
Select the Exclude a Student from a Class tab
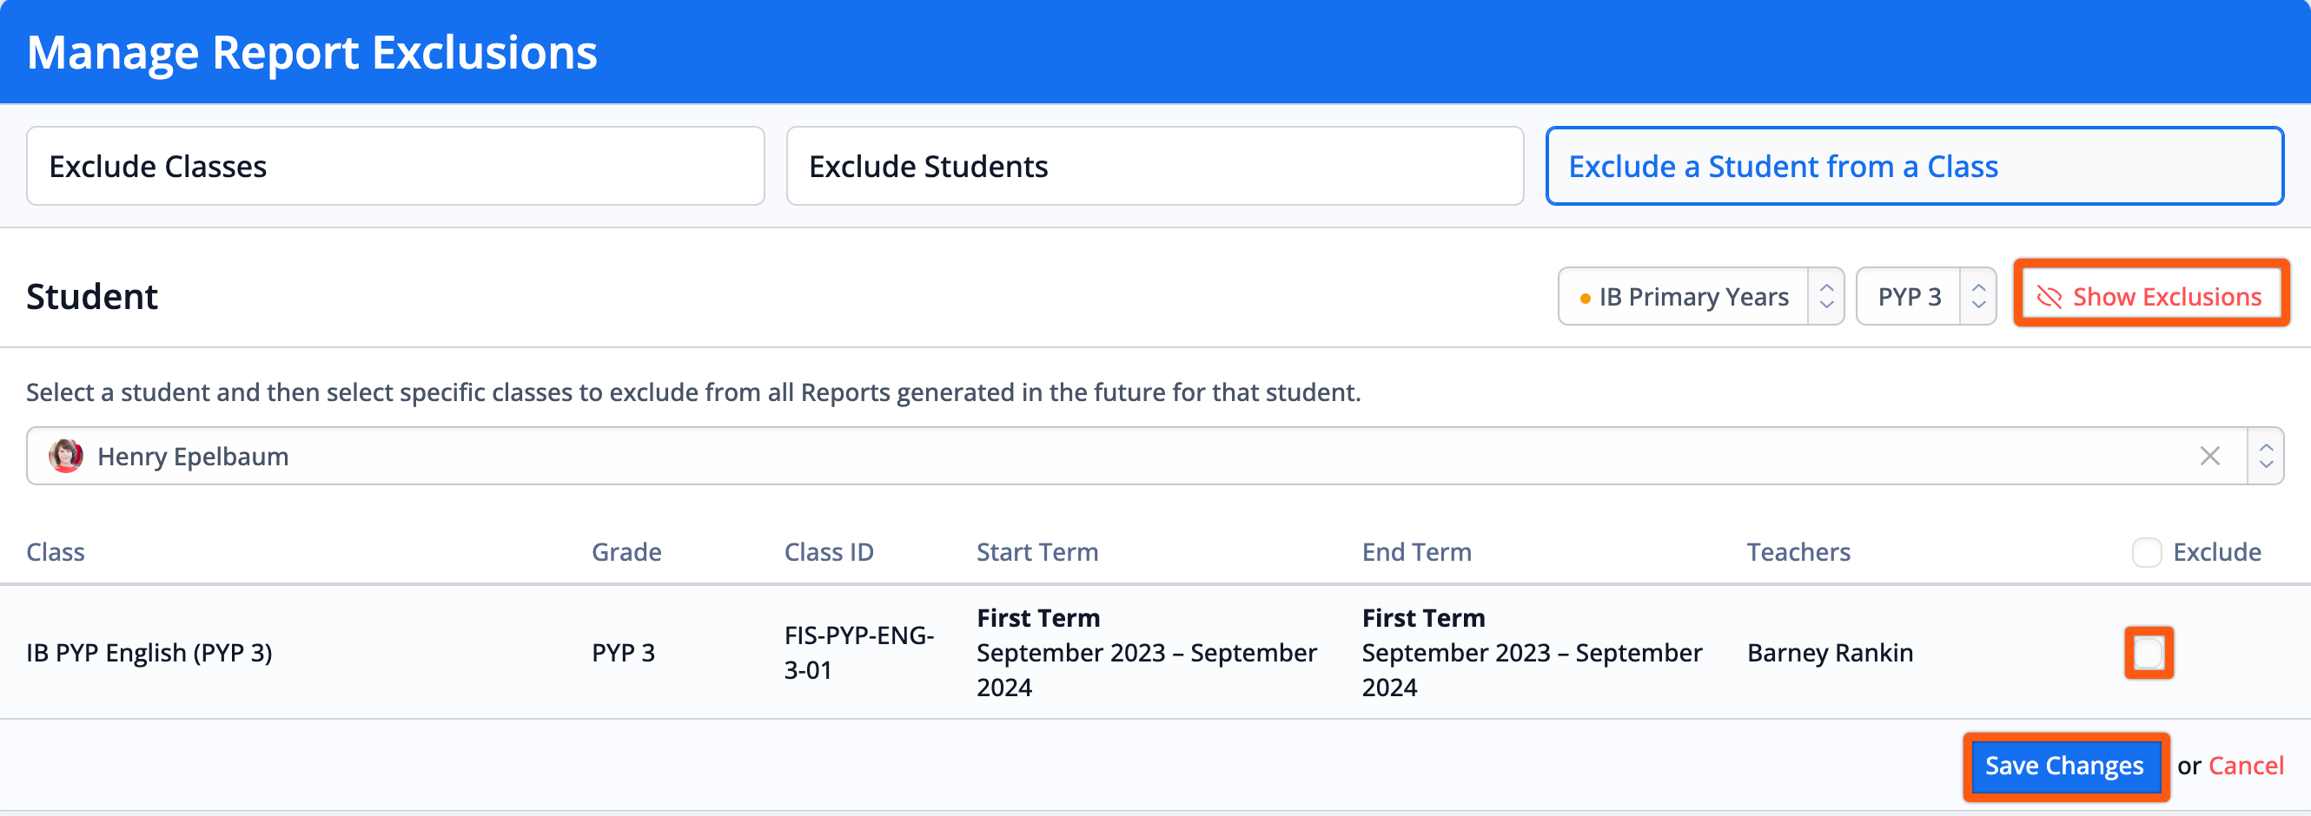tap(1916, 167)
